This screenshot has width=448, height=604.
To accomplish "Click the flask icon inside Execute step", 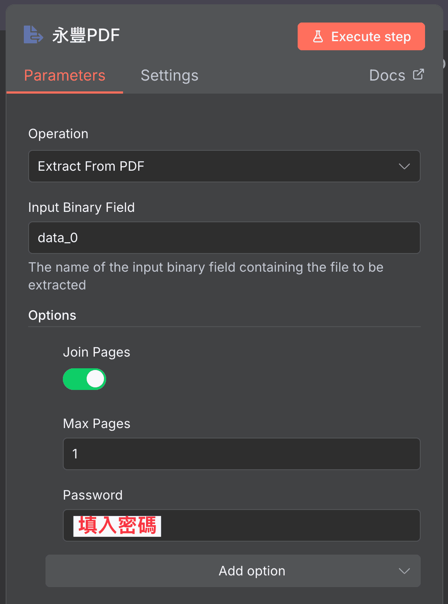I will (x=318, y=36).
